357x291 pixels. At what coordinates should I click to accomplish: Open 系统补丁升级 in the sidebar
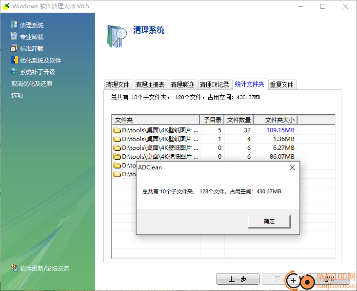pos(38,72)
